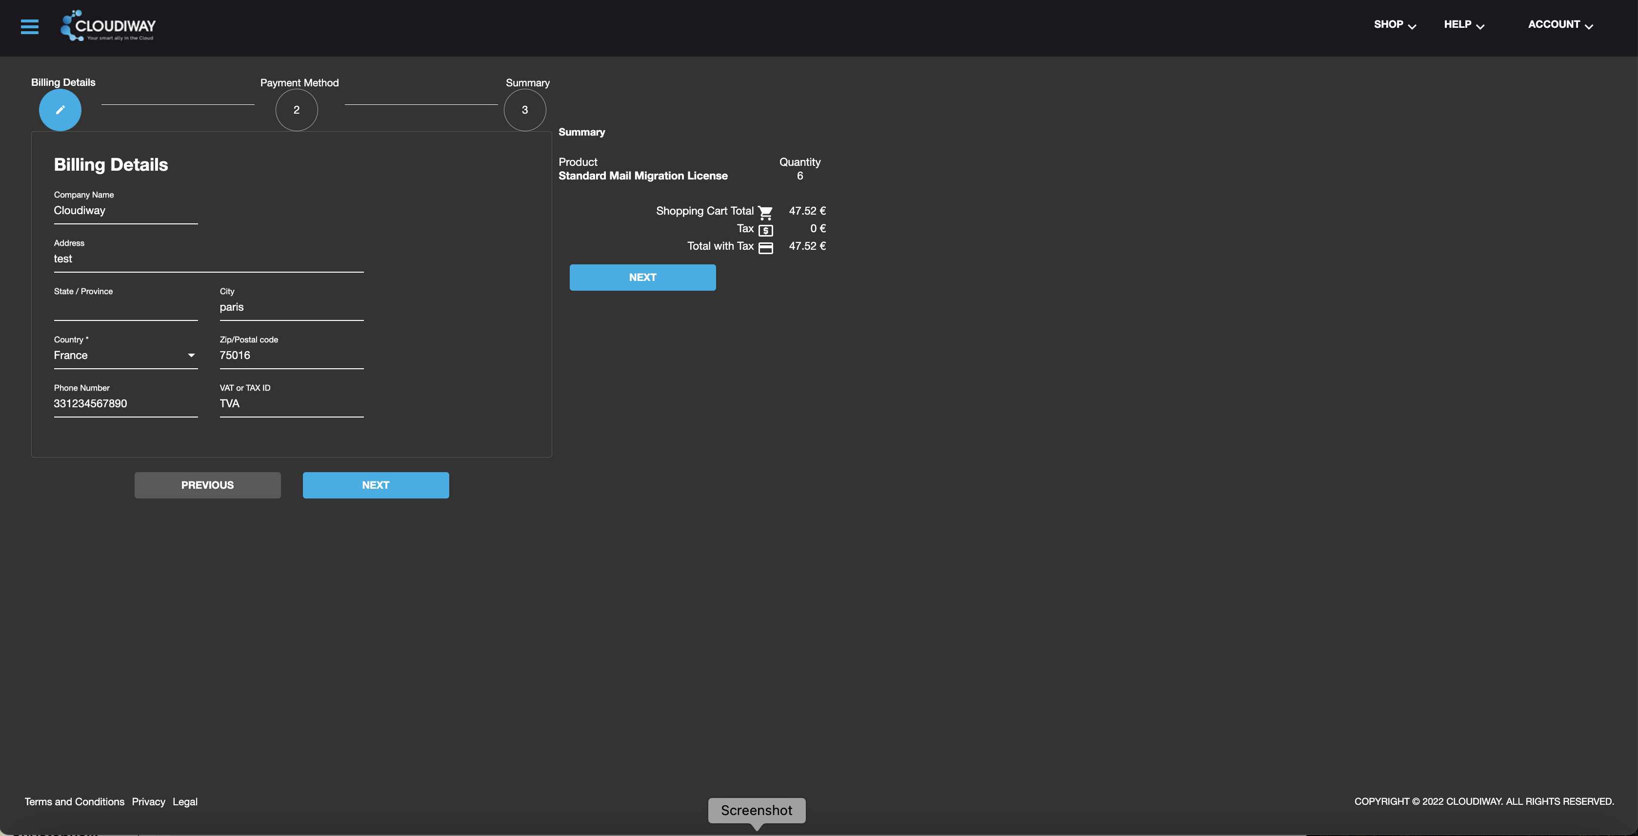Expand the SHOP dropdown menu

[x=1395, y=25]
